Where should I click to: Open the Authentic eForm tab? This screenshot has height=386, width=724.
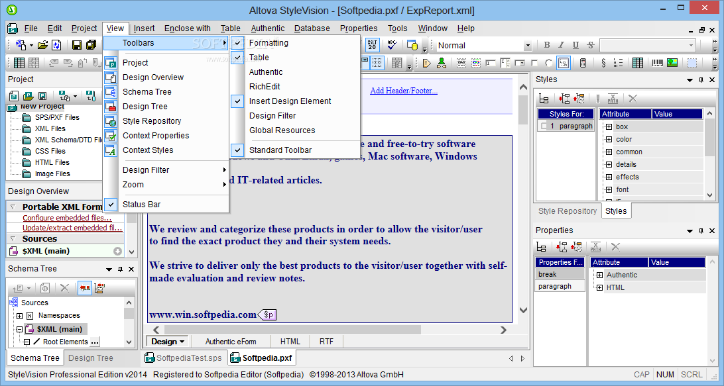click(x=231, y=342)
